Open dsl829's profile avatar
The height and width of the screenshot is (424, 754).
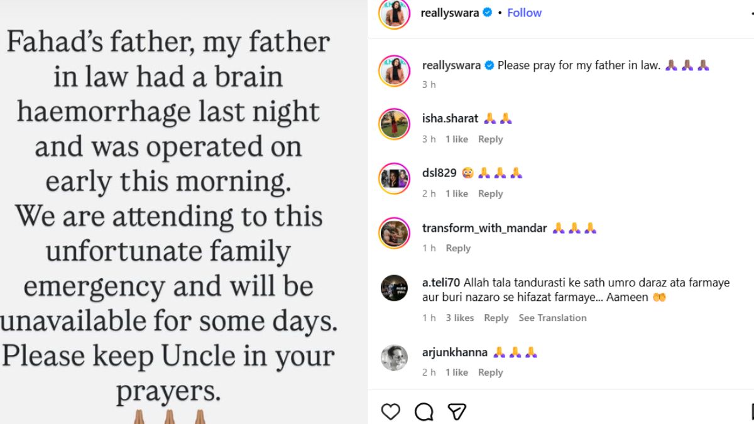pyautogui.click(x=394, y=178)
